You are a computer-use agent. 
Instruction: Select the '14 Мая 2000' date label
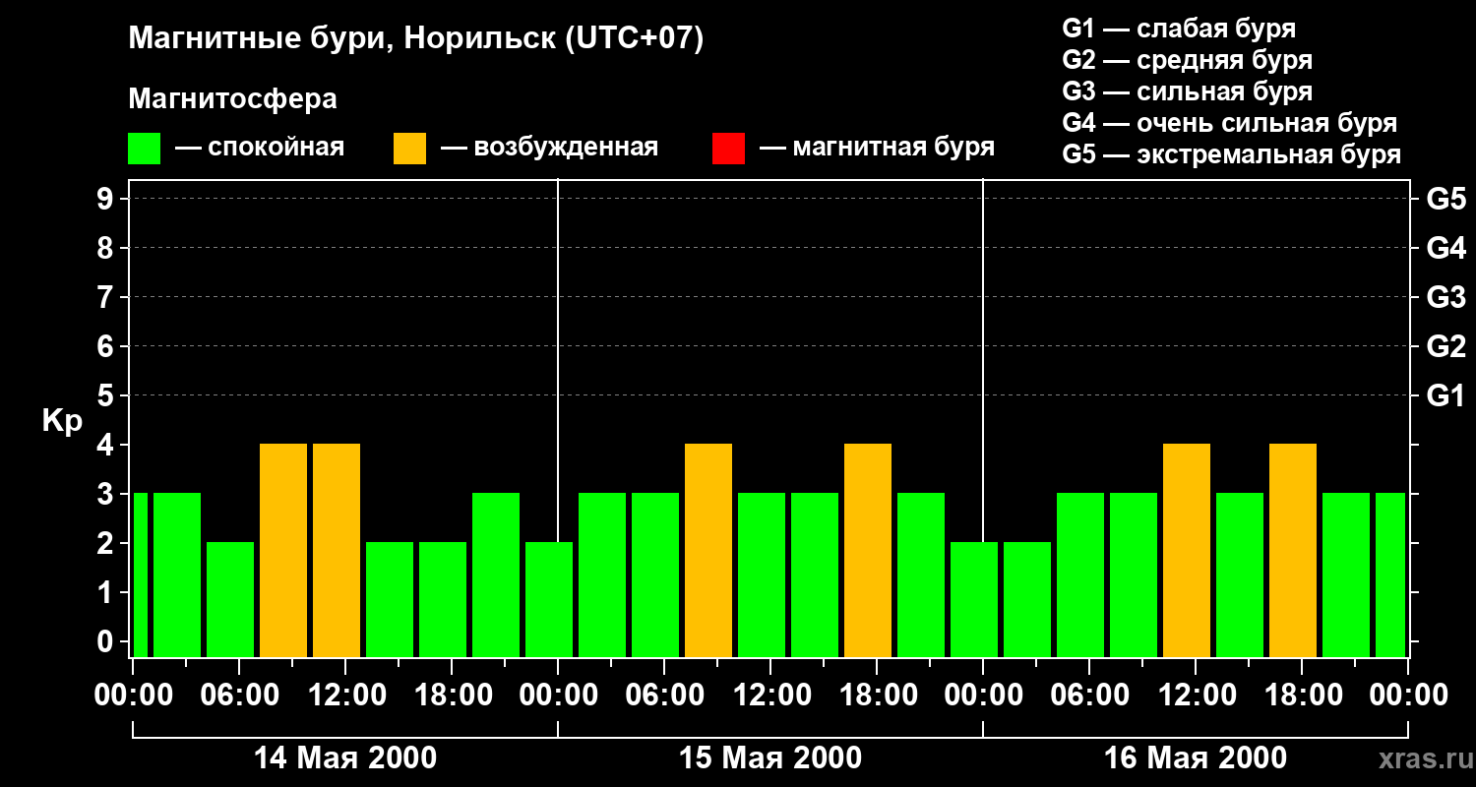[x=345, y=758]
